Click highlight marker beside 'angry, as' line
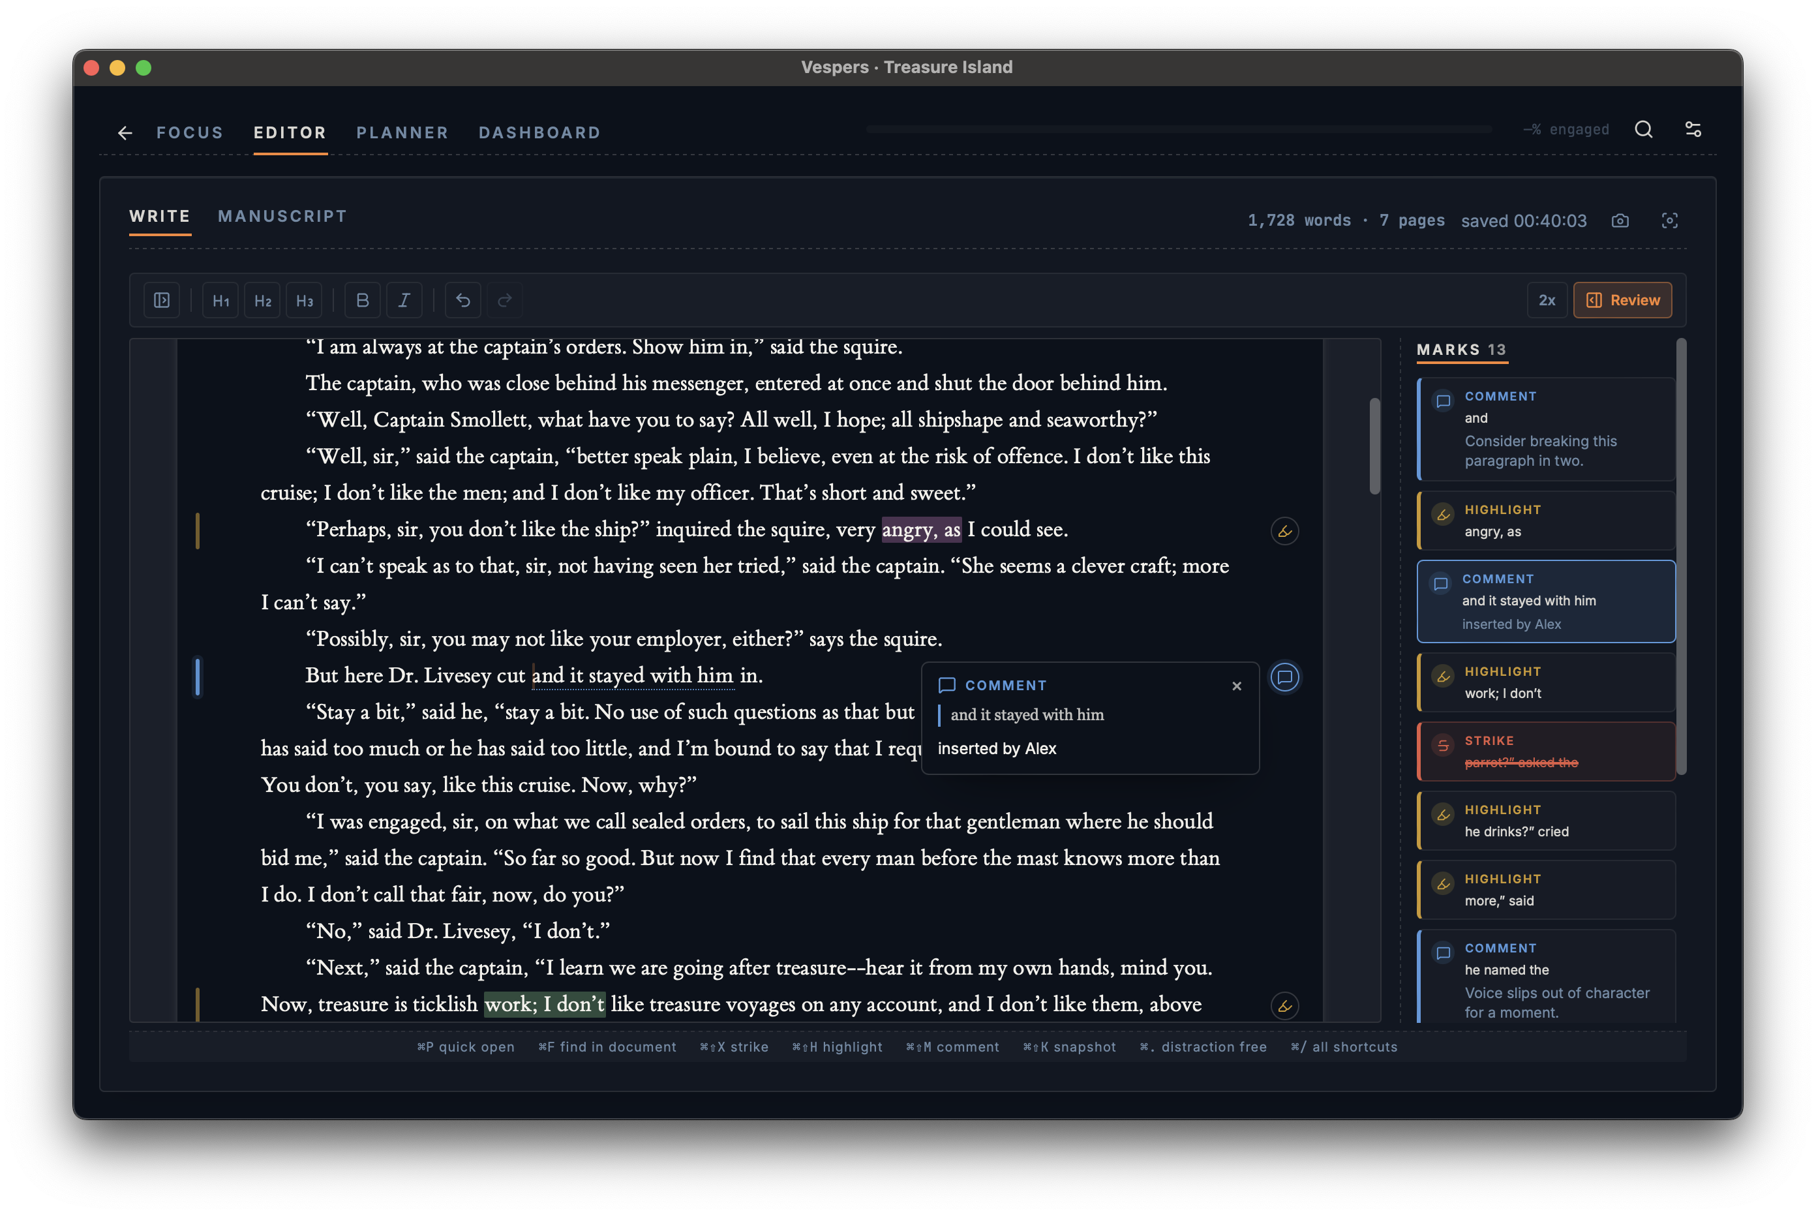1816x1216 pixels. pyautogui.click(x=1285, y=531)
